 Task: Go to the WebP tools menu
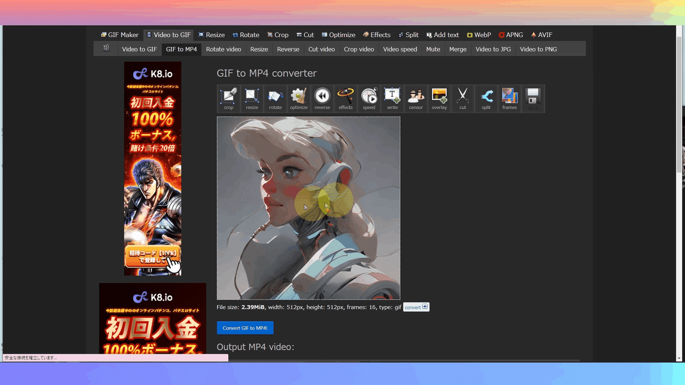tap(478, 35)
